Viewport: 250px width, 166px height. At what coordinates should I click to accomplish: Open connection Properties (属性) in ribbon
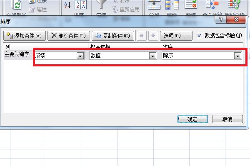[x=38, y=10]
